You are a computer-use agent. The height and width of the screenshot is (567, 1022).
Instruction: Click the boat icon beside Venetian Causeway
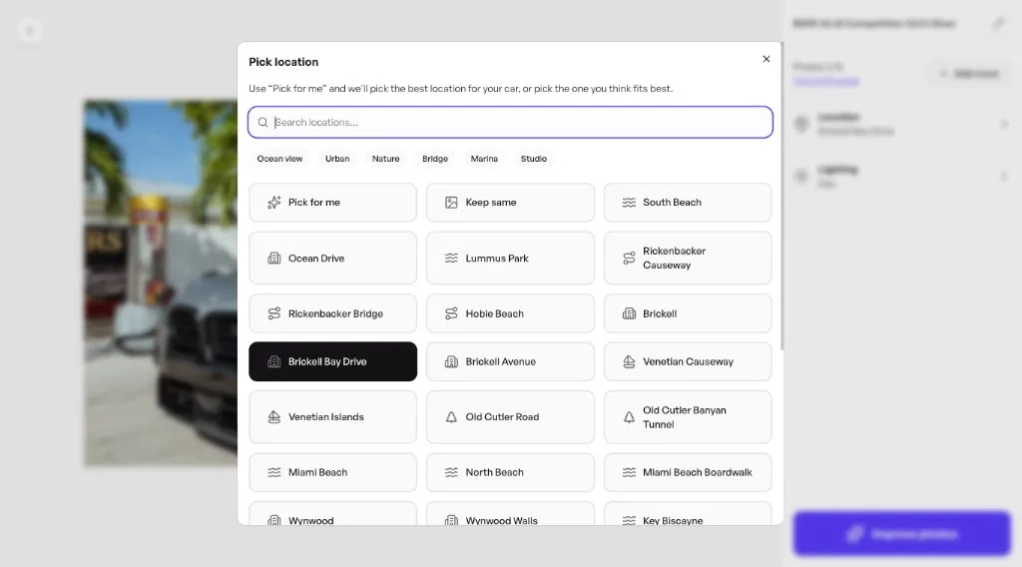point(629,361)
